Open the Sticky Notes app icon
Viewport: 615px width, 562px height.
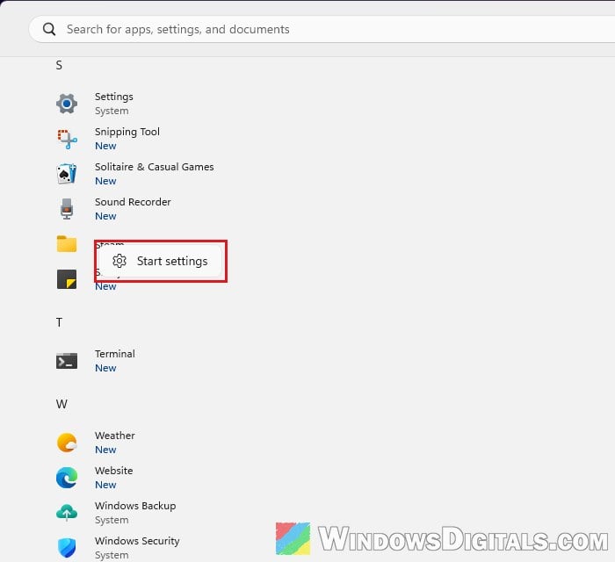click(67, 279)
